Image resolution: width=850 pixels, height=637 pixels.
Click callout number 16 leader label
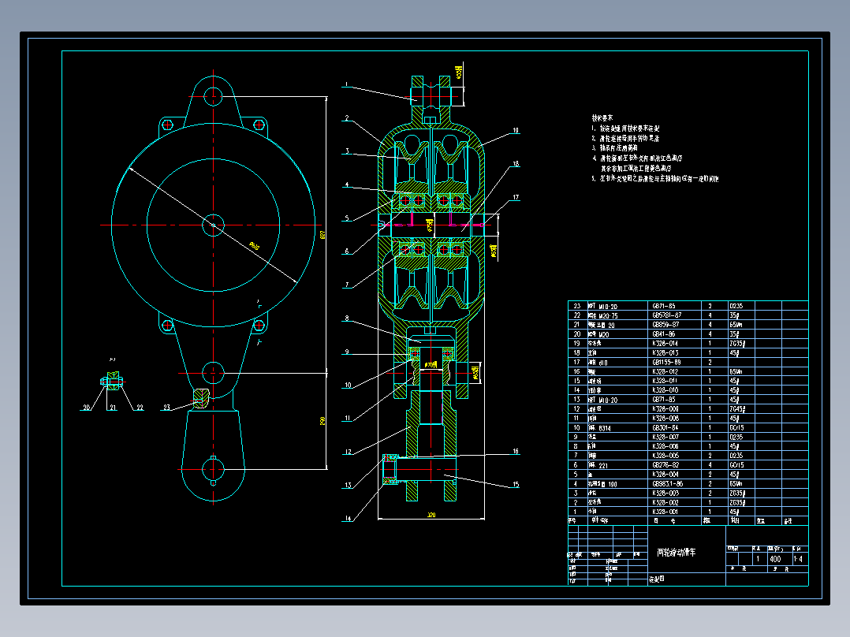coord(516,451)
